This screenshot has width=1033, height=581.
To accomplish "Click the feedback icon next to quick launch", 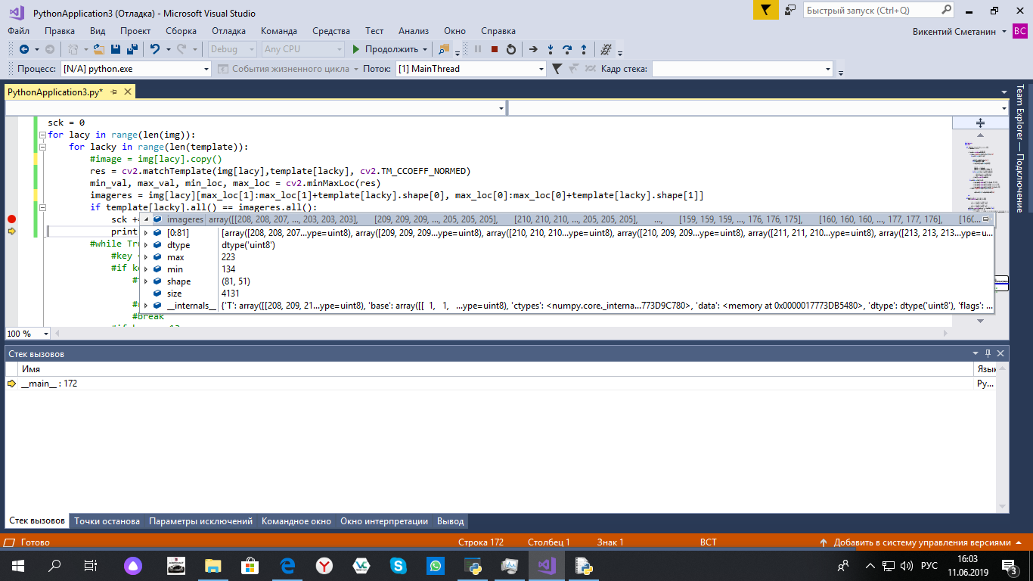I will point(790,11).
